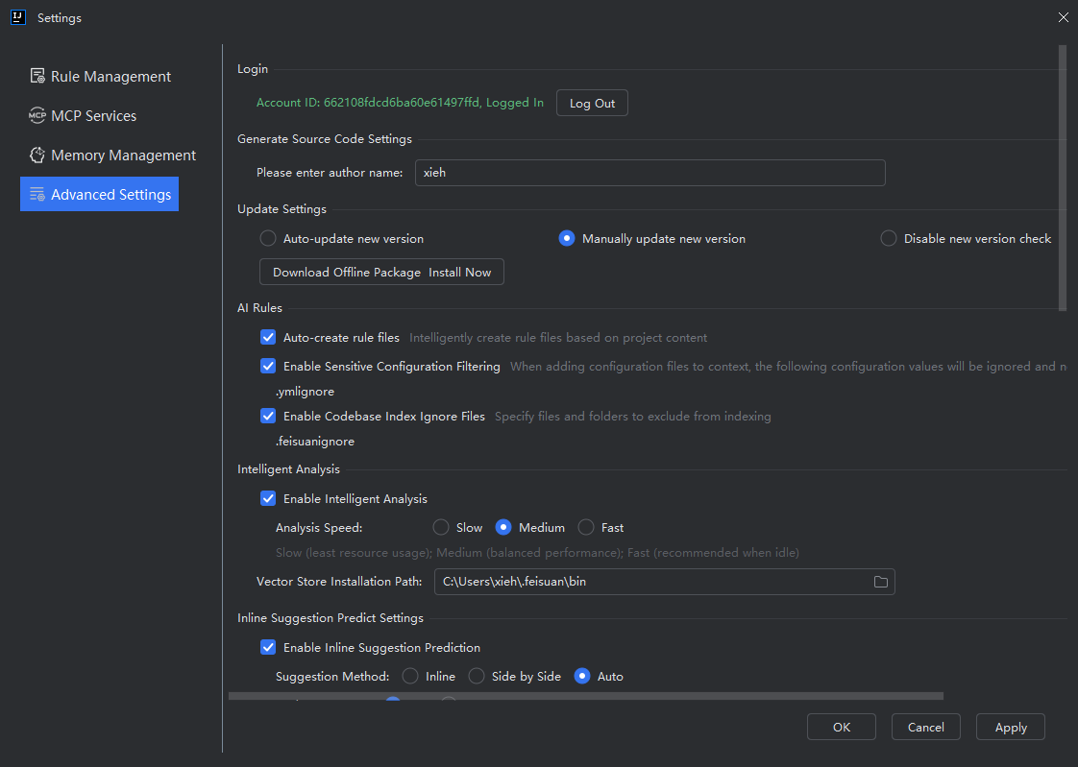Click the Apply button

point(1010,728)
